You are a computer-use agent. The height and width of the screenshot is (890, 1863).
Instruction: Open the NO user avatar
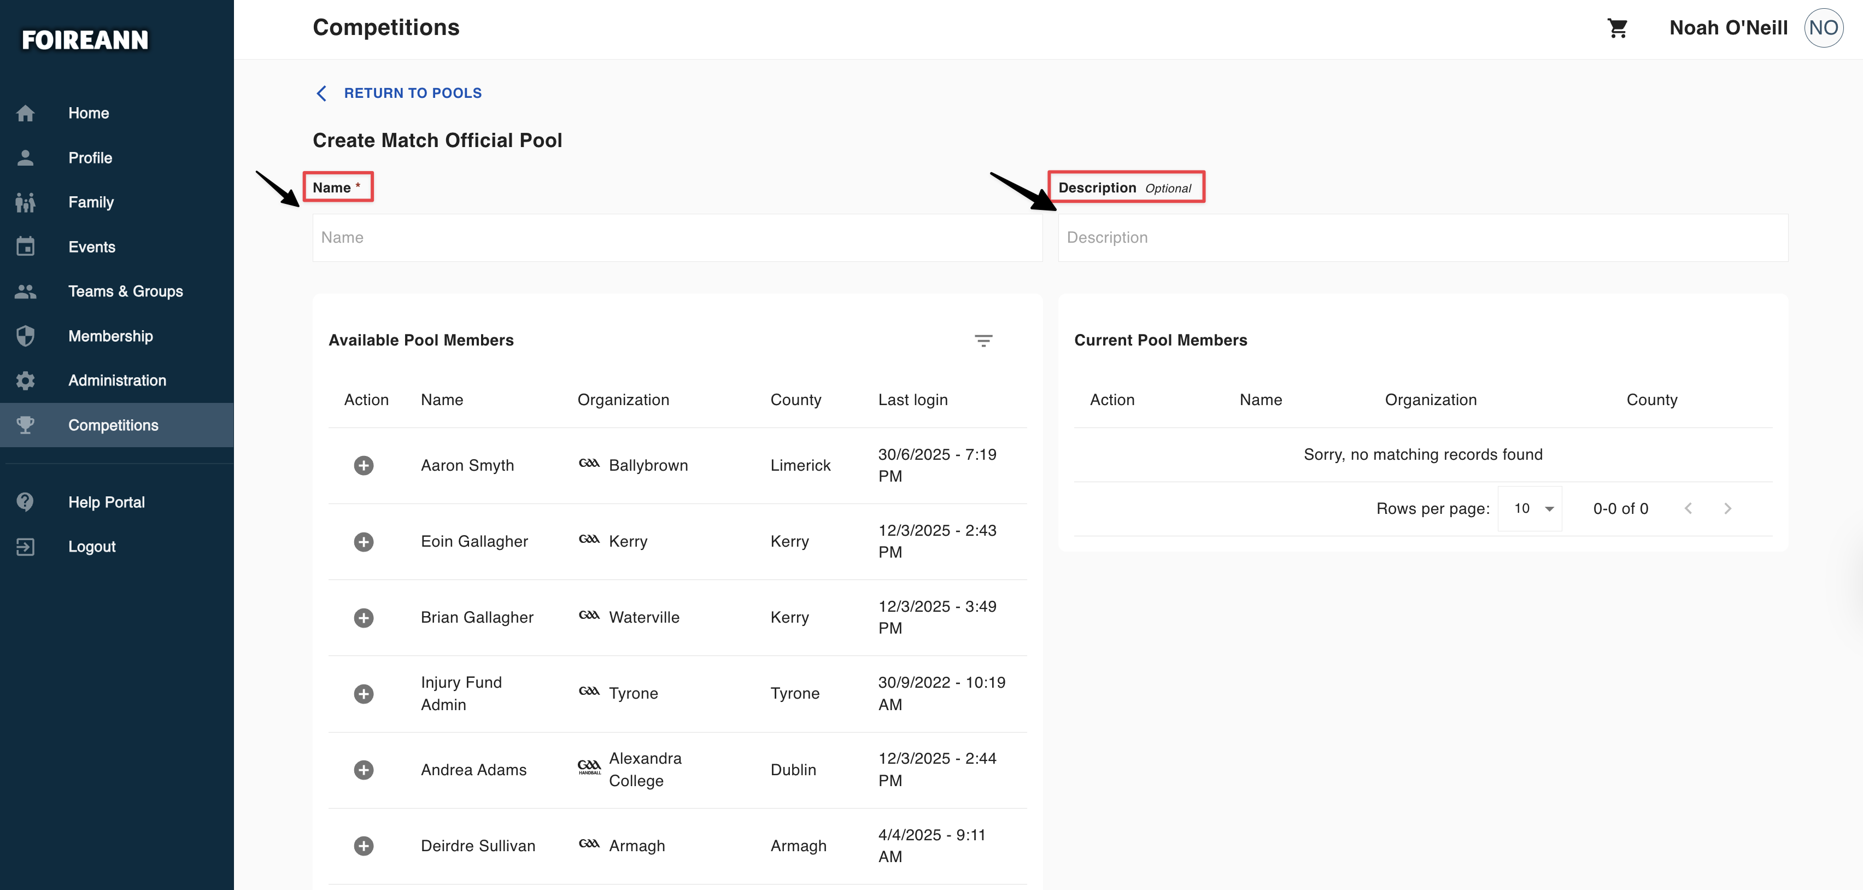1823,28
